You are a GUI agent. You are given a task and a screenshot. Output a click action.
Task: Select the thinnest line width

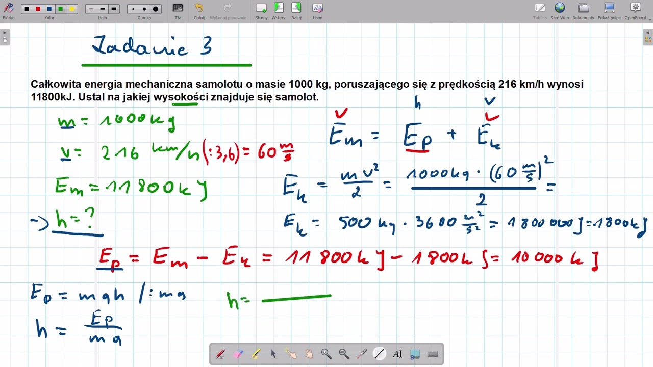[91, 9]
